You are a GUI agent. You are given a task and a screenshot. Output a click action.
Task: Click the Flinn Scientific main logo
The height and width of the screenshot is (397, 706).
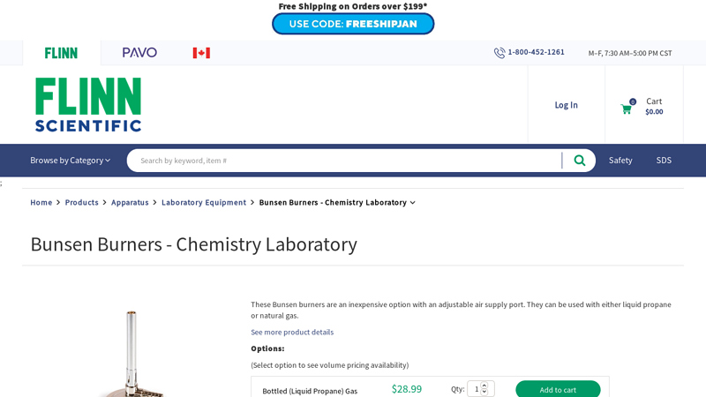pos(88,104)
